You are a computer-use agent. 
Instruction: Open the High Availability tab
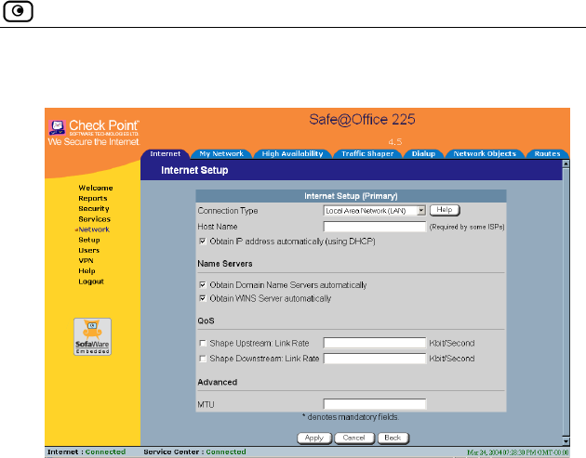coord(292,153)
